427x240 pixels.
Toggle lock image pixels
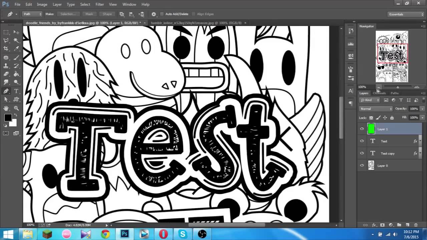(x=378, y=118)
